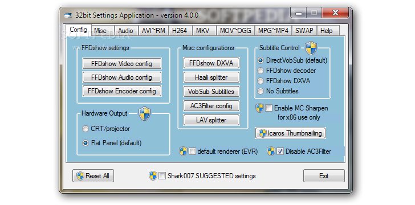Enable the MC Sharpen checkbox
415x205 pixels.
[268, 108]
